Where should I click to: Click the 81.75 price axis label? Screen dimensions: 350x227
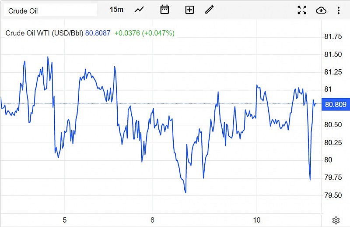point(332,37)
